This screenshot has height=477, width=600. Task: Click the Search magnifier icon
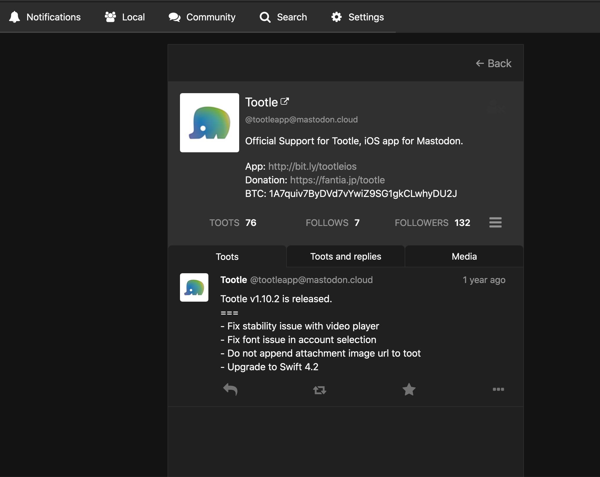click(265, 17)
